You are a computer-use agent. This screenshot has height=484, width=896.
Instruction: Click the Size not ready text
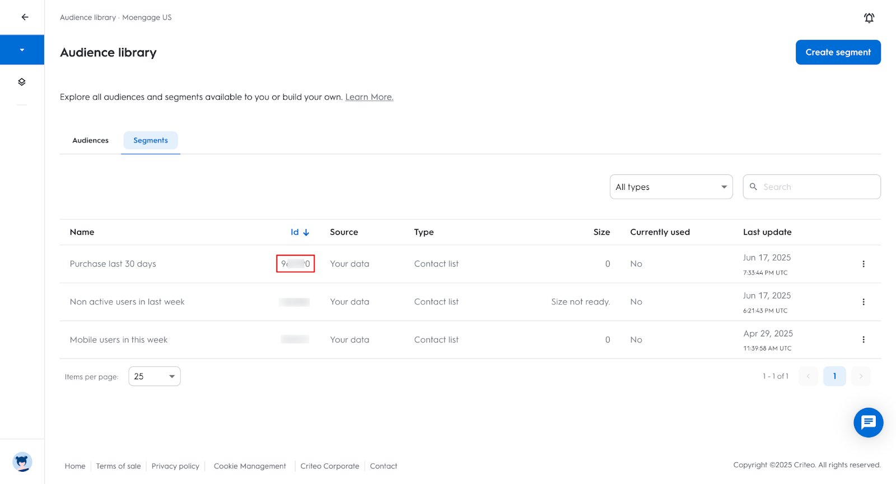(580, 302)
